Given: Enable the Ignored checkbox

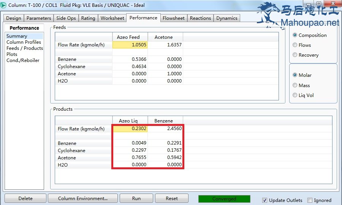Looking at the screenshot, I should coord(310,200).
